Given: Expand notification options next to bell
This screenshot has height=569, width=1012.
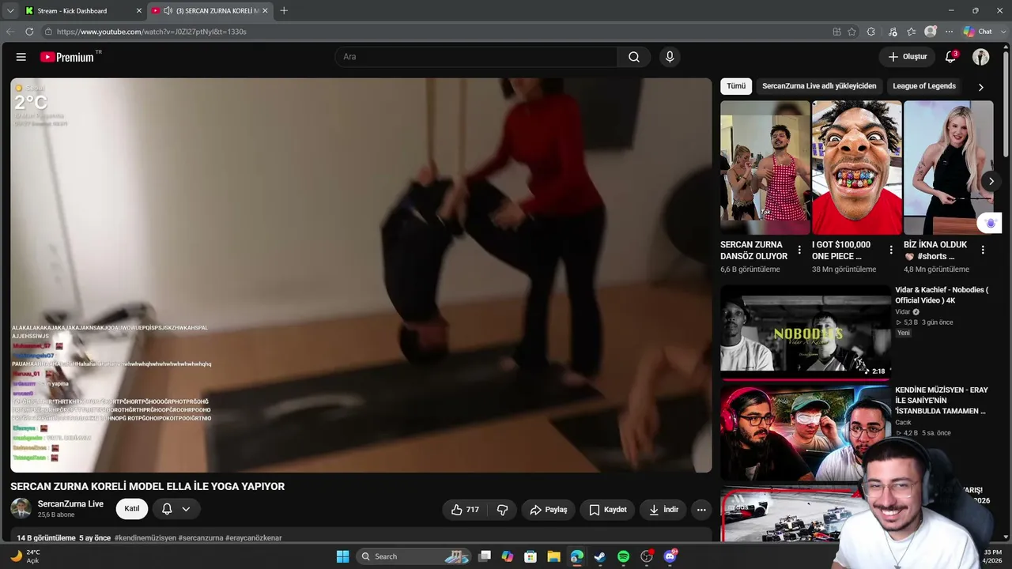Looking at the screenshot, I should click(186, 509).
